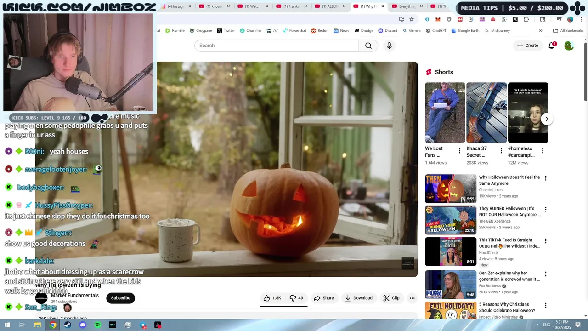
Task: Expand hidden bookmarks chevron
Action: tap(541, 31)
